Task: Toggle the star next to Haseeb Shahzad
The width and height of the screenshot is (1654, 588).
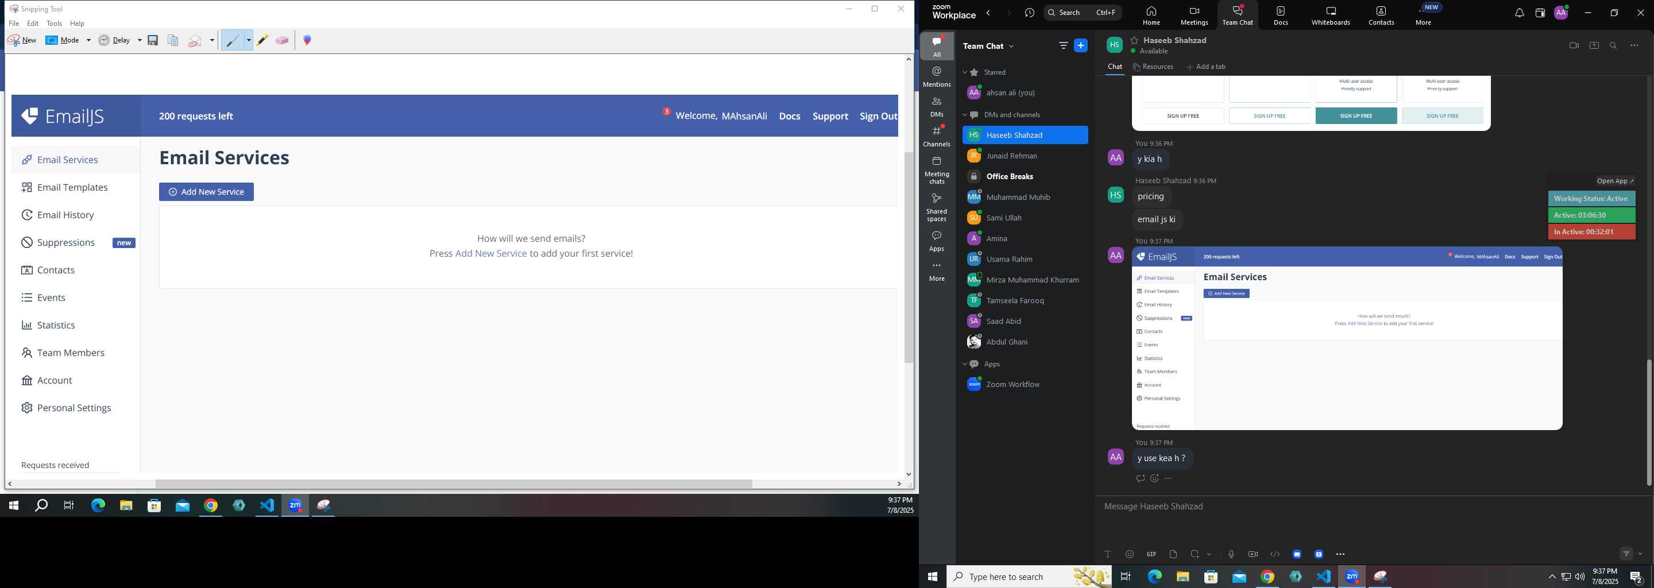Action: coord(1135,40)
